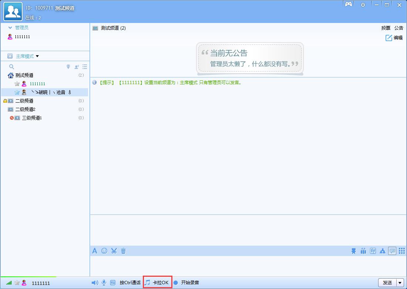Click the 测试频道 (2) chat header
This screenshot has width=407, height=289.
113,28
